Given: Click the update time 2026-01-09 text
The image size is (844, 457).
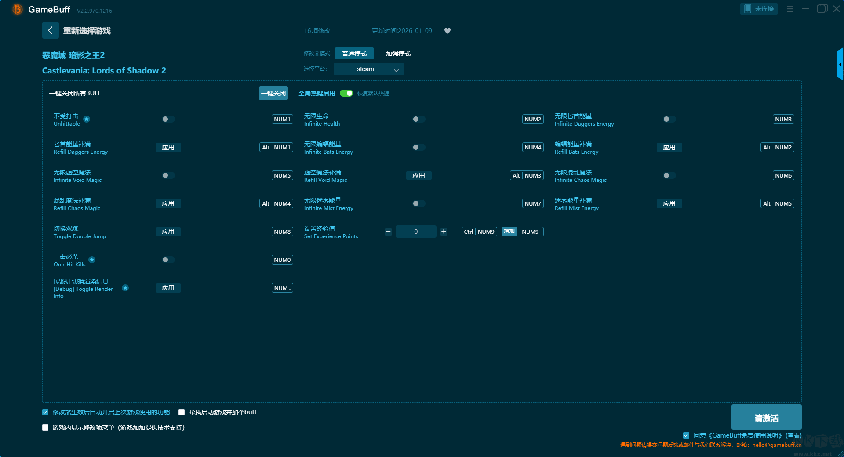Looking at the screenshot, I should (402, 31).
